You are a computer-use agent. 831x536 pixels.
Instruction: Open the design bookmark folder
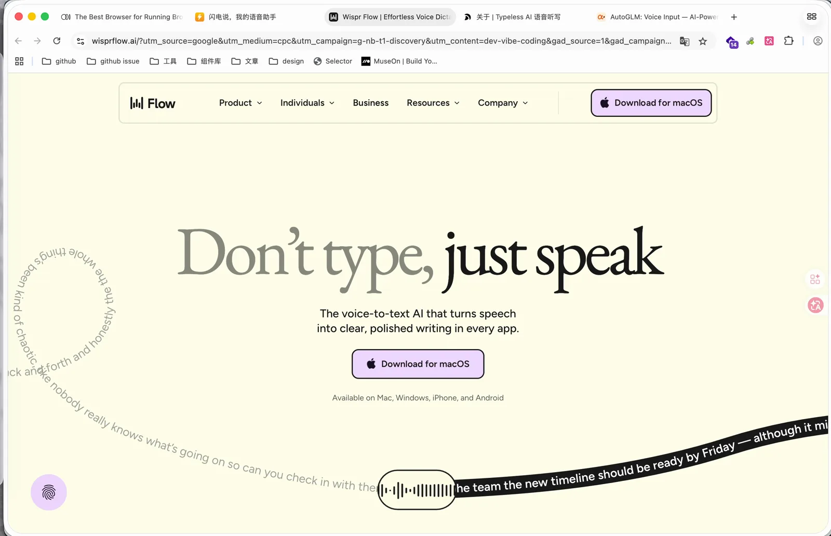pos(286,61)
